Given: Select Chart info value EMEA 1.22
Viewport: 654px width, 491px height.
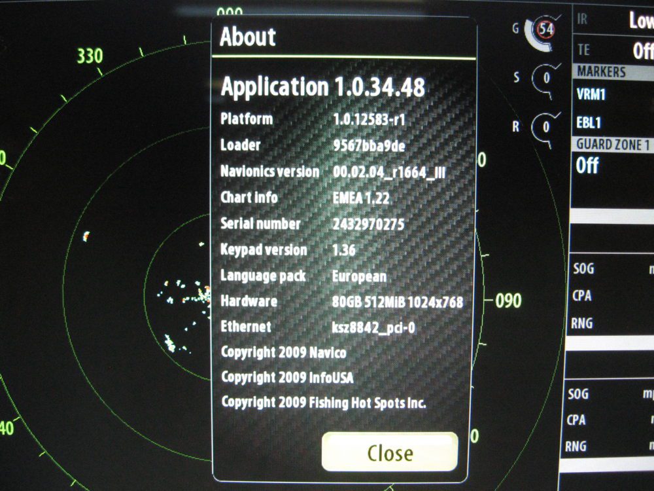Looking at the screenshot, I should (361, 198).
